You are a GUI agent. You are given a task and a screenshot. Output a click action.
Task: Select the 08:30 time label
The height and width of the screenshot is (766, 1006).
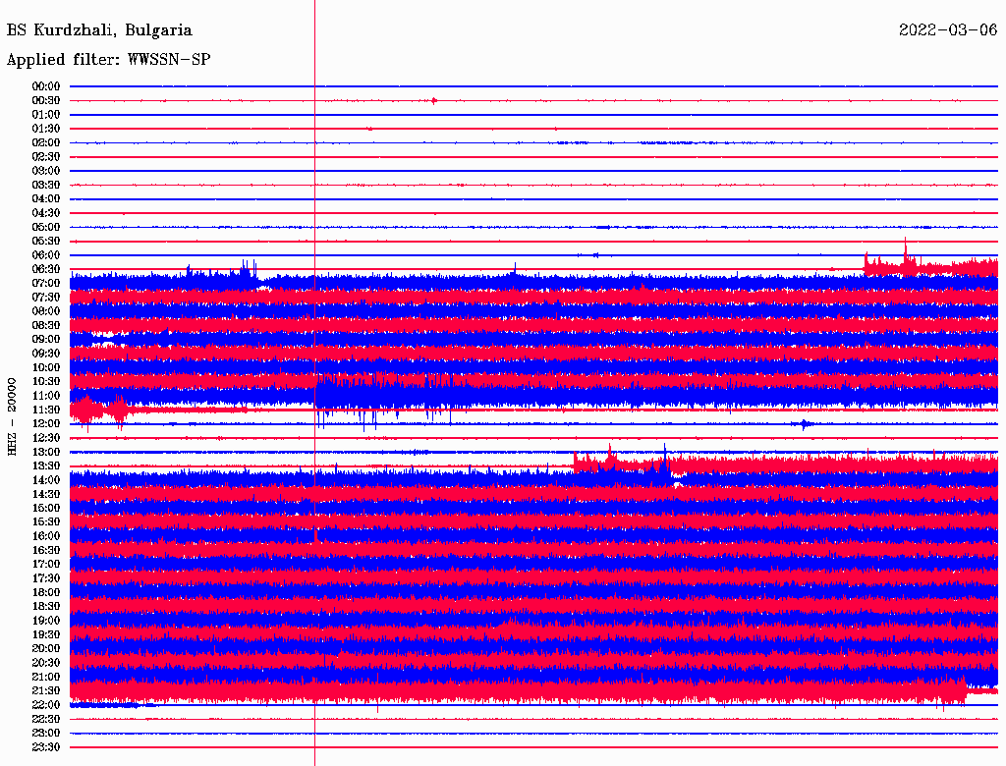click(46, 325)
